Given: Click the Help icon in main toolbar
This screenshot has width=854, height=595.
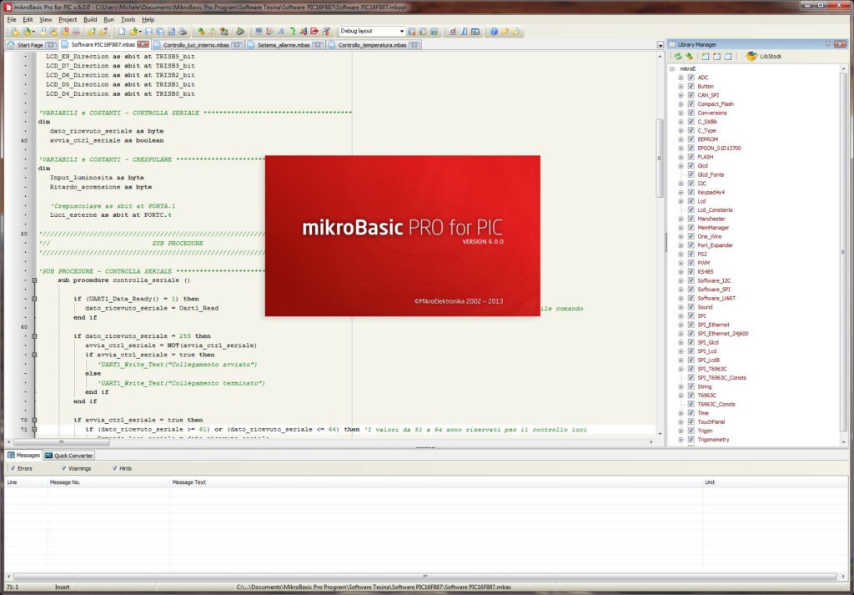Looking at the screenshot, I should (494, 32).
